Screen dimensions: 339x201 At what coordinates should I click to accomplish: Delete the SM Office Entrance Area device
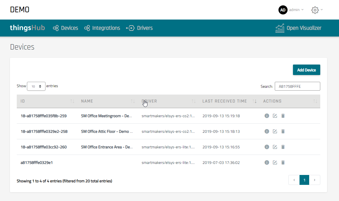[283, 147]
